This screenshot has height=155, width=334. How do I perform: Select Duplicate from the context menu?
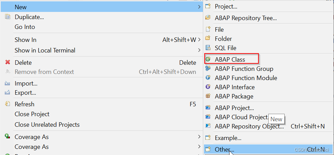29,17
